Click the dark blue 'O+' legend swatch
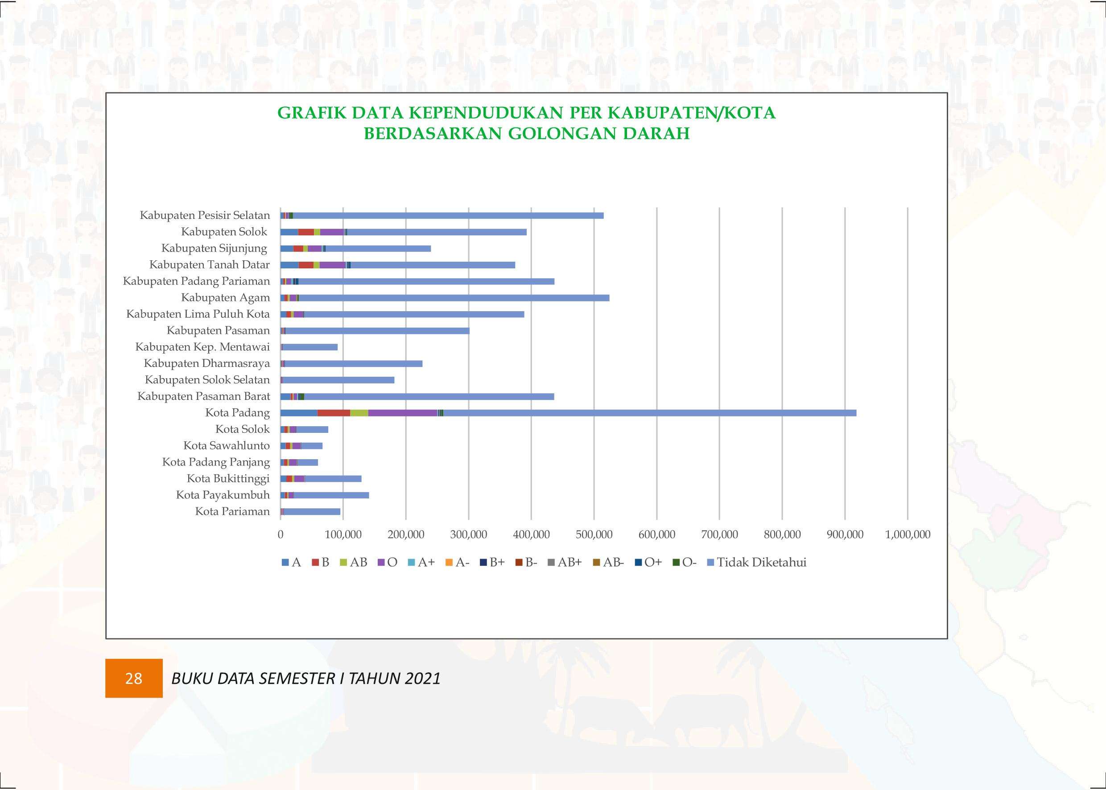Screen dimensions: 1106x790 tap(638, 563)
